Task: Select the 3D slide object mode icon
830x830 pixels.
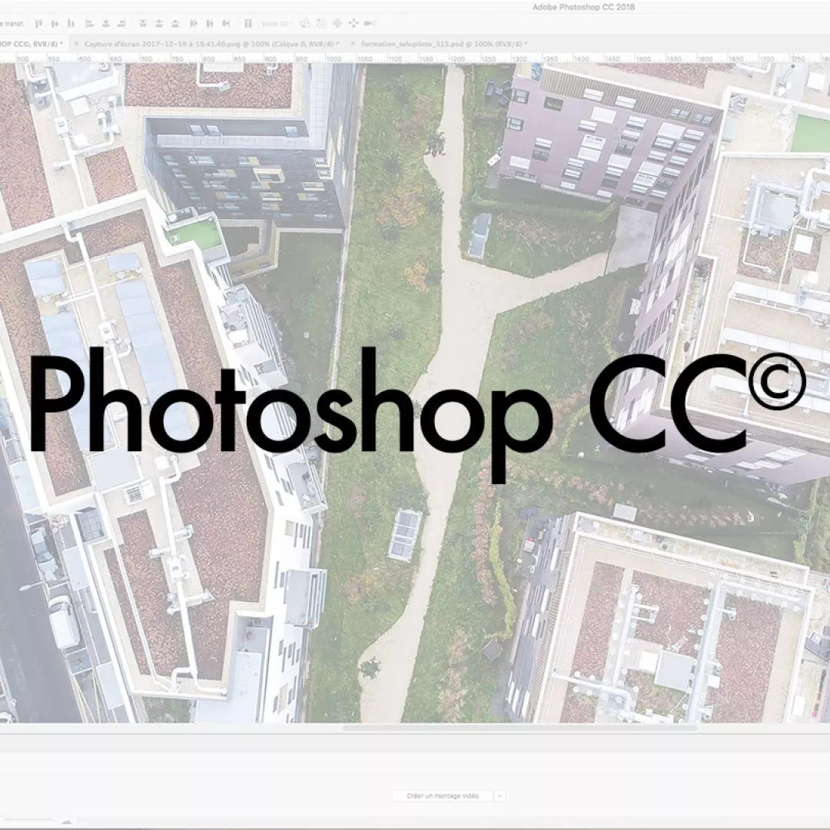Action: (x=354, y=23)
